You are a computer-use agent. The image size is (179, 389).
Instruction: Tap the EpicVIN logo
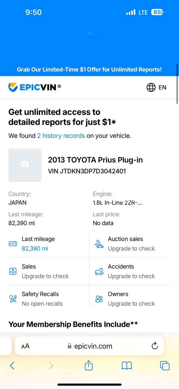[35, 87]
